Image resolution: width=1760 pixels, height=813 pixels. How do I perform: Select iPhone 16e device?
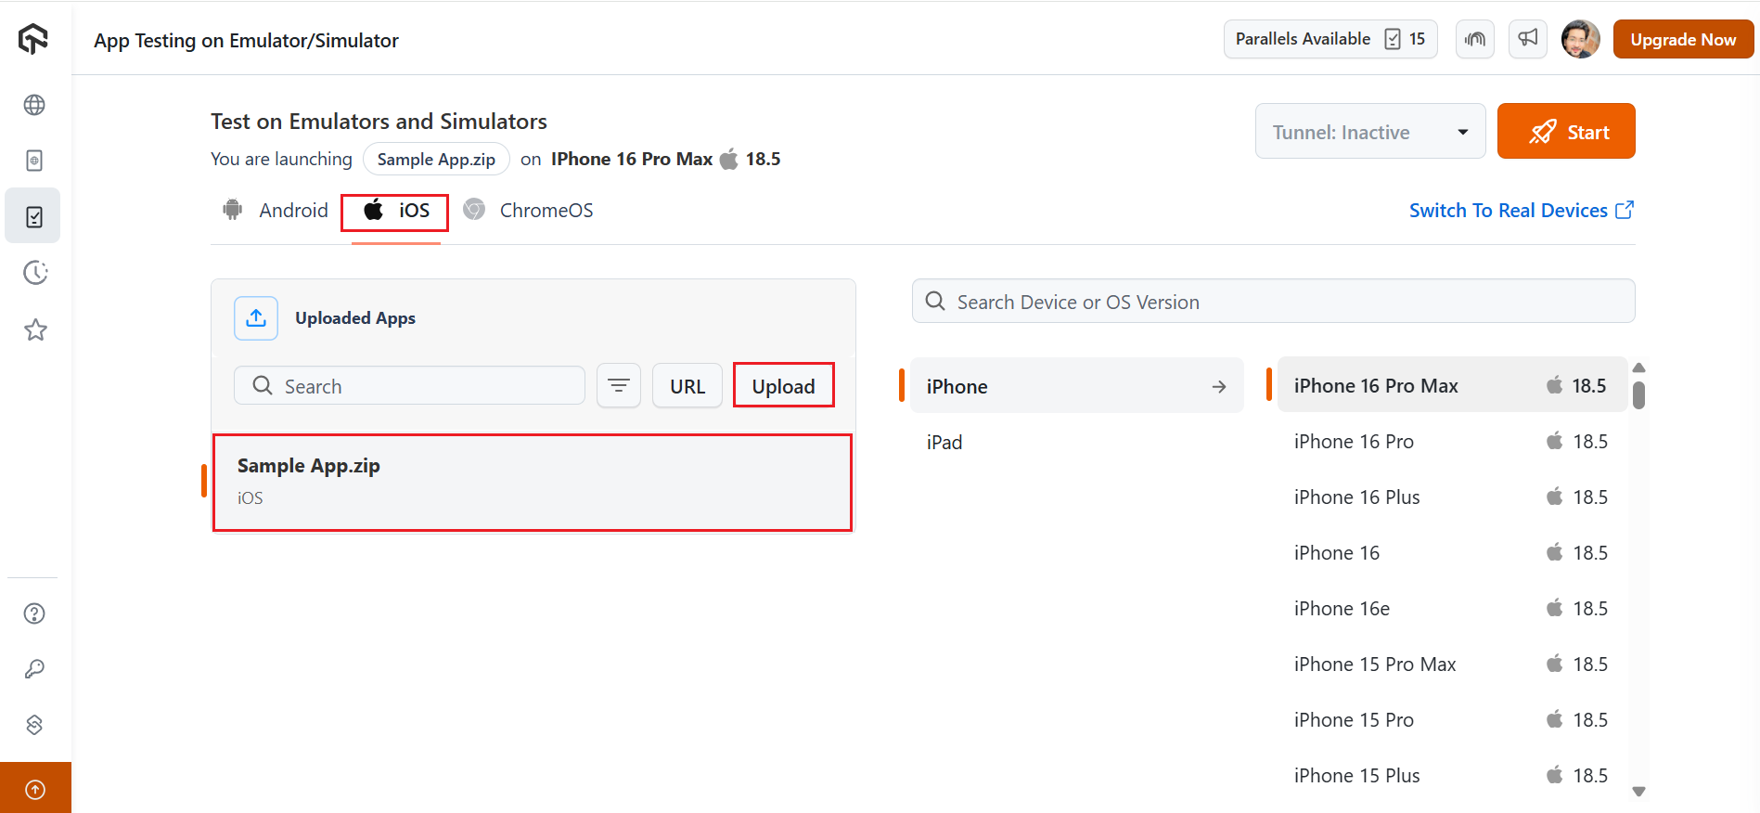[1452, 608]
